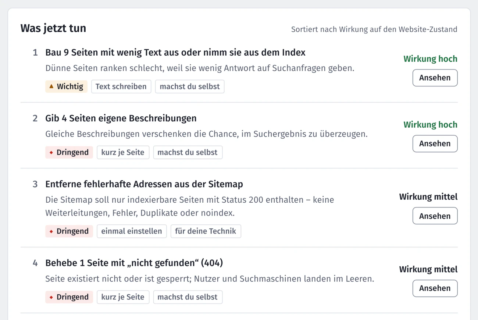Screen dimensions: 478x320
Task: Click the 'Dringend' badge on the 404 task
Action: pos(69,297)
